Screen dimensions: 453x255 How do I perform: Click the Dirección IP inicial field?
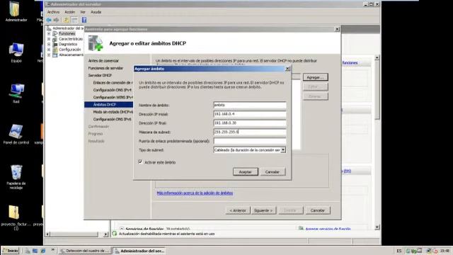coord(250,114)
